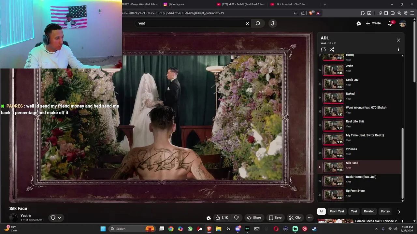Viewport: 417px width, 234px height.
Task: Clear the YouTube search field text
Action: (x=248, y=23)
